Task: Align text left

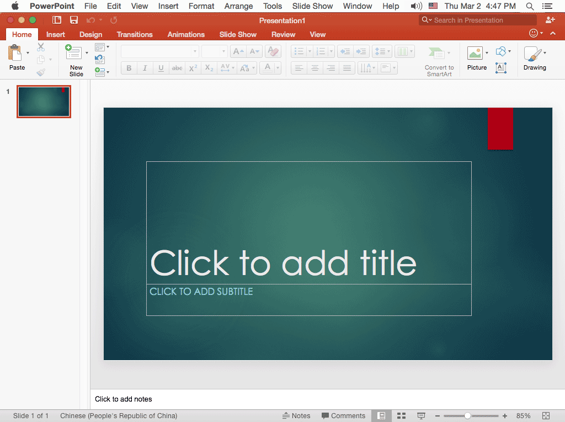Action: pos(299,68)
